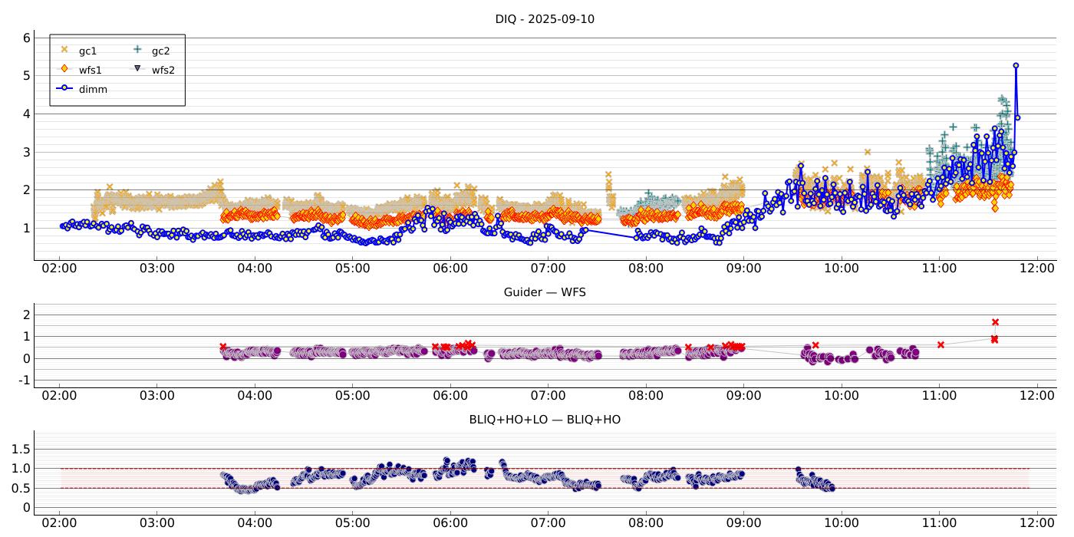Click y-axis label '0' on Guider plot
The width and height of the screenshot is (1074, 537).
click(26, 358)
